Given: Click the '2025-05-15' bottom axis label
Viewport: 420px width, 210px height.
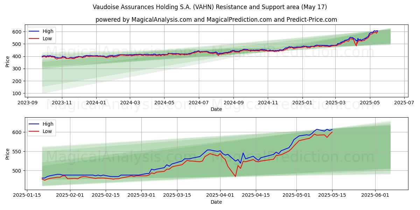Looking at the screenshot, I should pos(332,195).
